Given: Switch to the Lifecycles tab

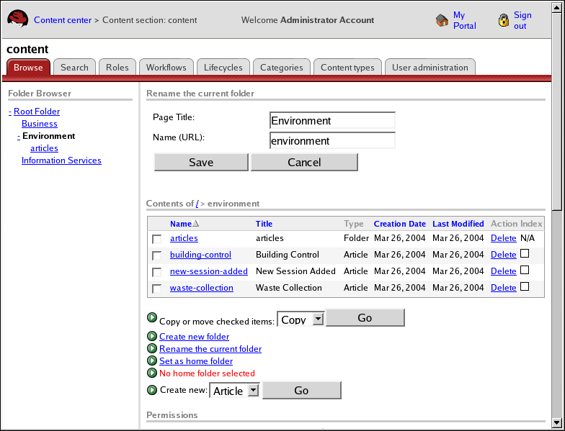Looking at the screenshot, I should tap(223, 68).
